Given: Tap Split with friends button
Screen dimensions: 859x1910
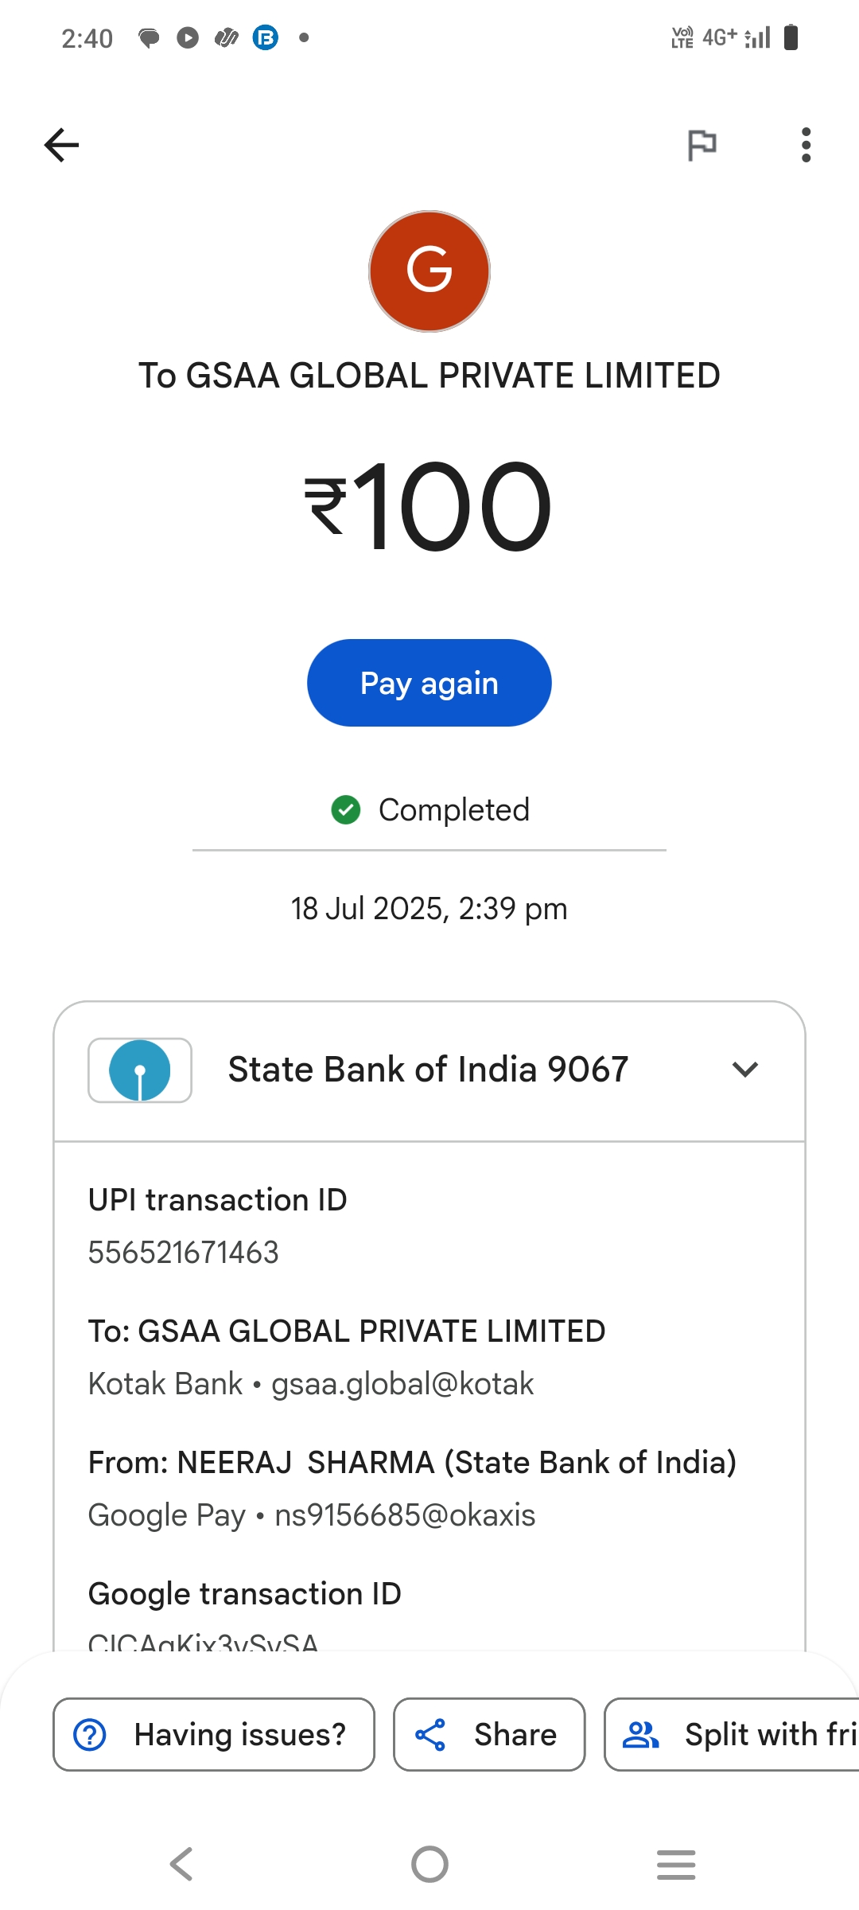Looking at the screenshot, I should click(732, 1735).
